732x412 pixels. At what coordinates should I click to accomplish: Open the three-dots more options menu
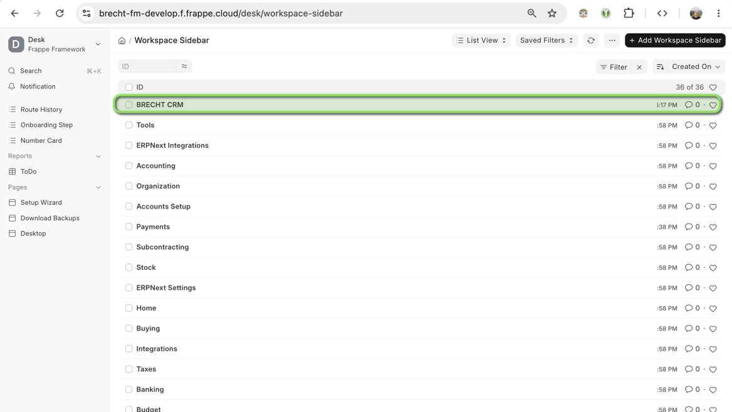612,41
